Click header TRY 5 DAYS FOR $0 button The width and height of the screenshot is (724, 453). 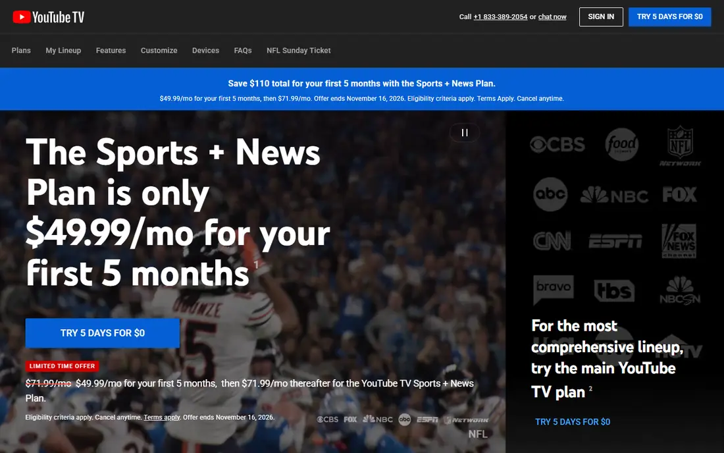pos(669,16)
